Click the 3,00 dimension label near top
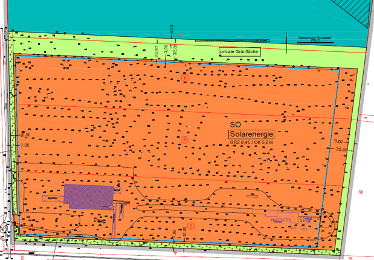This screenshot has width=374, height=260. [166, 49]
